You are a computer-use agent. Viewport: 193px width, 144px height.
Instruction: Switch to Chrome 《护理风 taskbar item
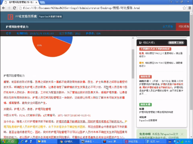[x=69, y=141]
